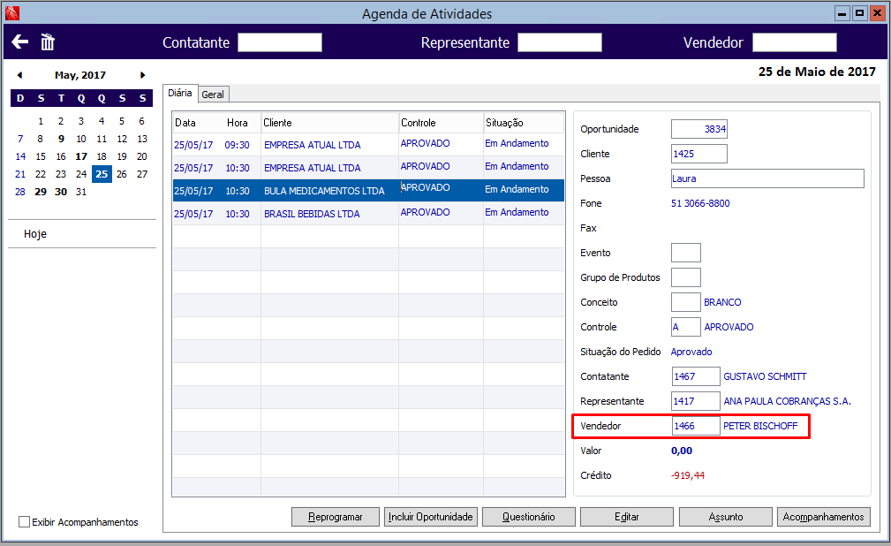Select the 10:30 EMPRESA ATUAL LTDA row

point(368,168)
